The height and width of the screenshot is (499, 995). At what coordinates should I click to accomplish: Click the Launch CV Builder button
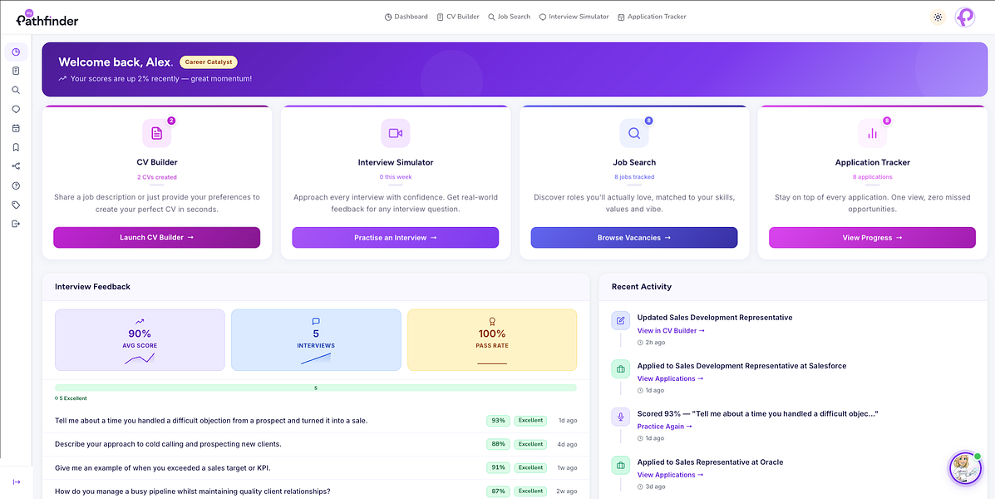tap(157, 237)
